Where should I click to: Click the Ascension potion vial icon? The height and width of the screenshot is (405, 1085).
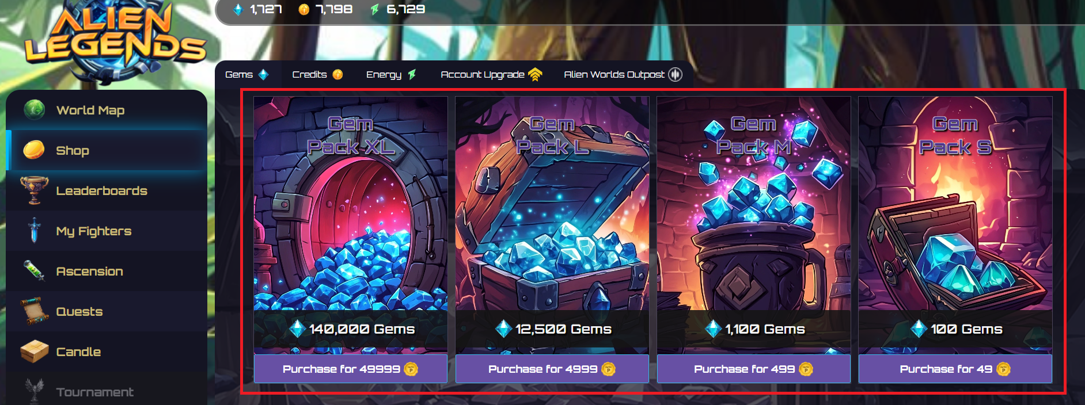[x=34, y=270]
